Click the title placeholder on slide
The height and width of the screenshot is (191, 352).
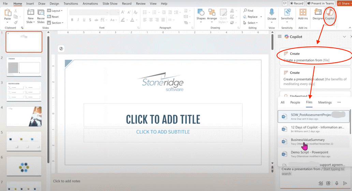click(x=163, y=115)
